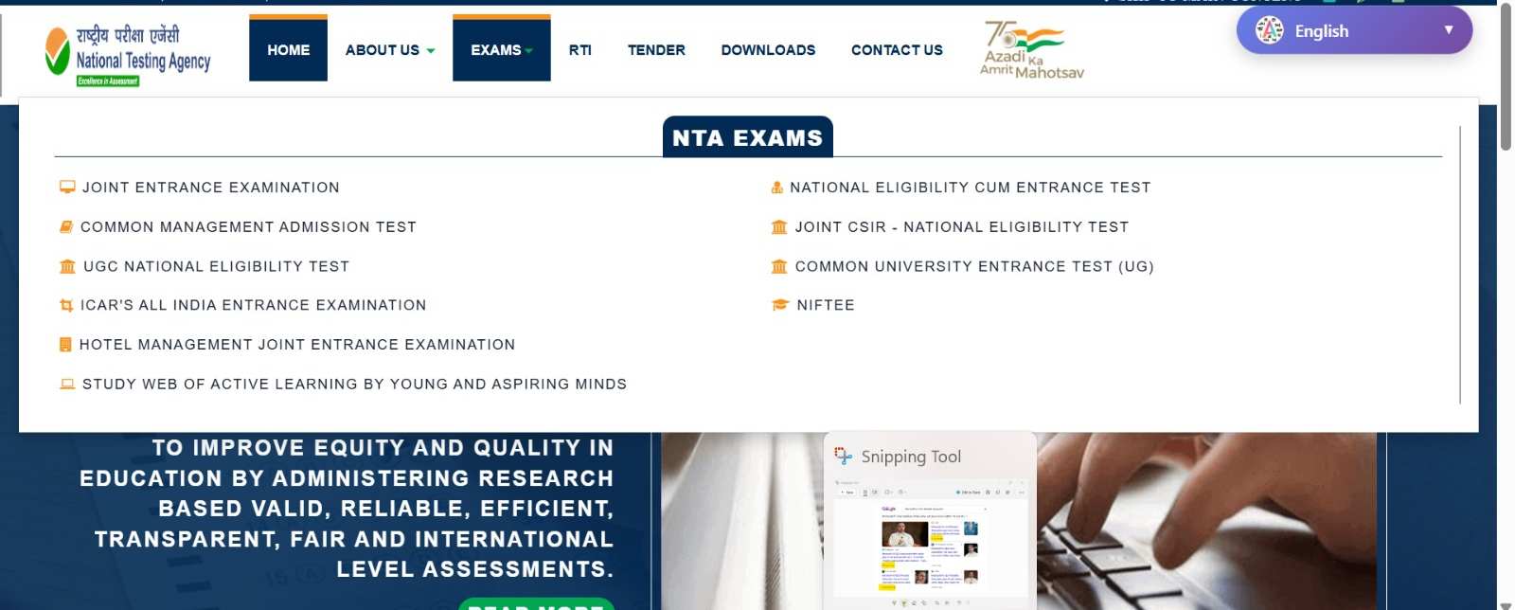Viewport: 1515px width, 610px height.
Task: Open Study Web of Active Learning link
Action: (354, 385)
